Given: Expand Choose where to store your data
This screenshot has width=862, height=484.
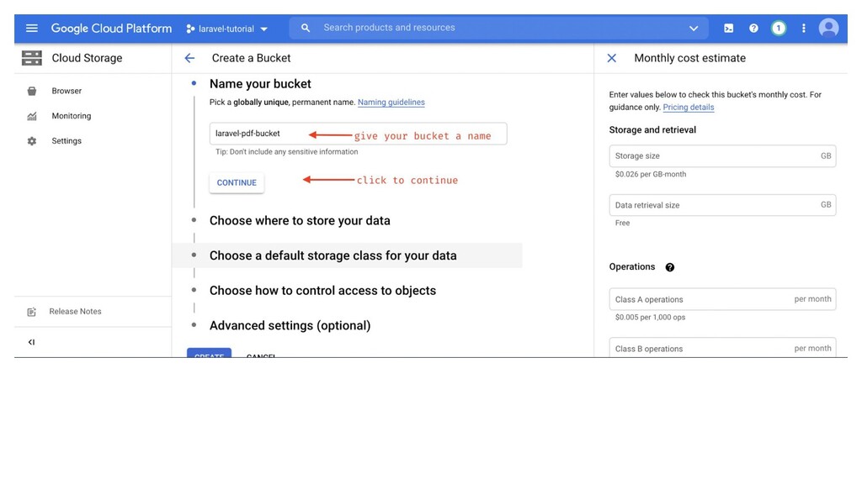Looking at the screenshot, I should pos(300,221).
